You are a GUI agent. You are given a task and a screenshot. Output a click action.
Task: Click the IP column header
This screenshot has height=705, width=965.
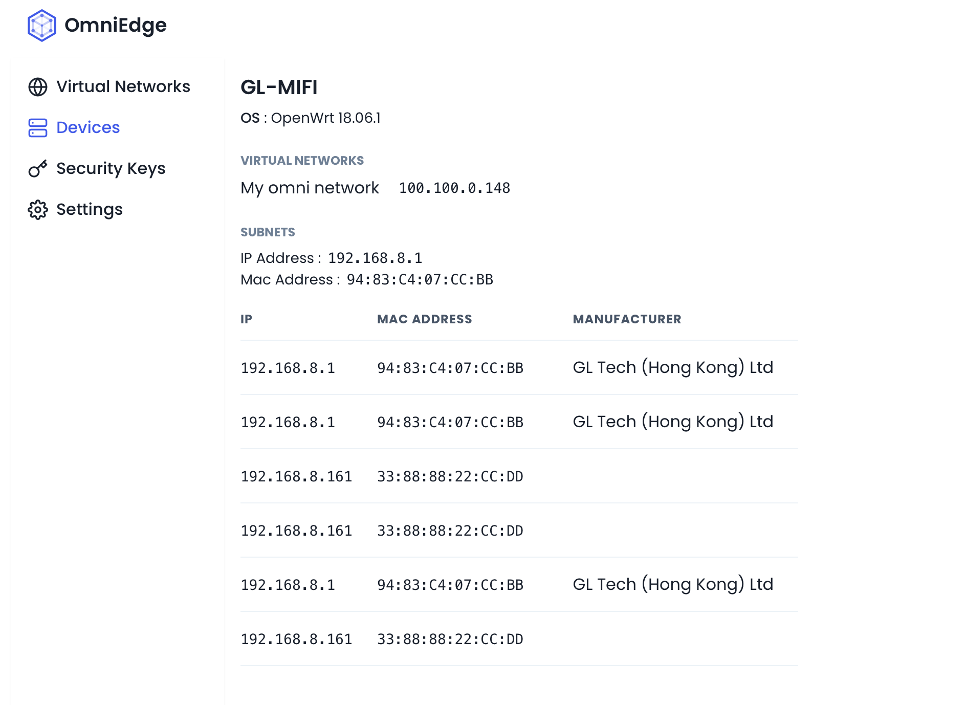[246, 319]
